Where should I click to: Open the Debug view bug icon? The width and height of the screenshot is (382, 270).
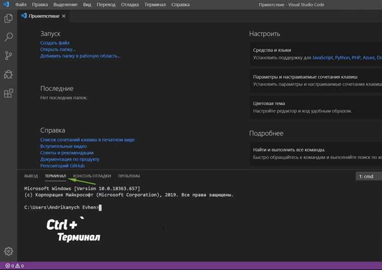tap(9, 74)
